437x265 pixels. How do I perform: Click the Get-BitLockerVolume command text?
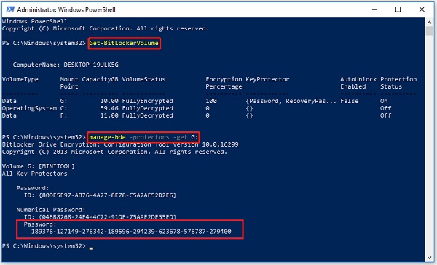click(x=124, y=43)
